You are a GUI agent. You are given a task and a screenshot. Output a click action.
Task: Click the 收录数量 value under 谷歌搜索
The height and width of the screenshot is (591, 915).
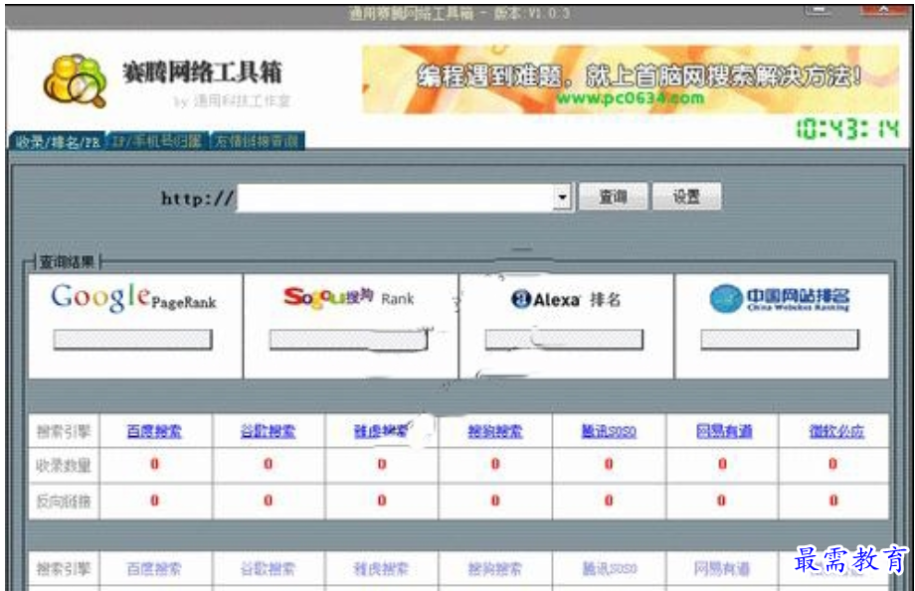click(x=268, y=464)
